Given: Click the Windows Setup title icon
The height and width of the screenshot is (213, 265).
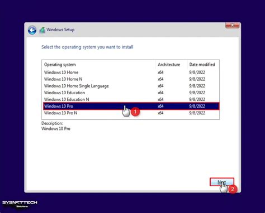Looking at the screenshot, I should tap(42, 30).
